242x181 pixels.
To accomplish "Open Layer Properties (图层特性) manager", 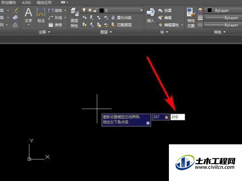I will 75,18.
